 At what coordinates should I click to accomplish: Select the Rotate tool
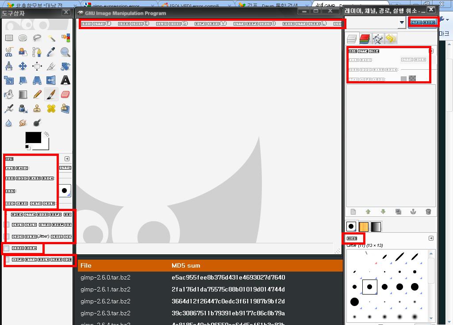tap(65, 66)
